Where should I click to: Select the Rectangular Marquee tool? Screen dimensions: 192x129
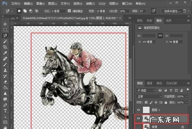(5, 30)
